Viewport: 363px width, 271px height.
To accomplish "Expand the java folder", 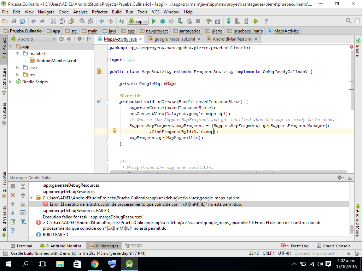I will 18,68.
